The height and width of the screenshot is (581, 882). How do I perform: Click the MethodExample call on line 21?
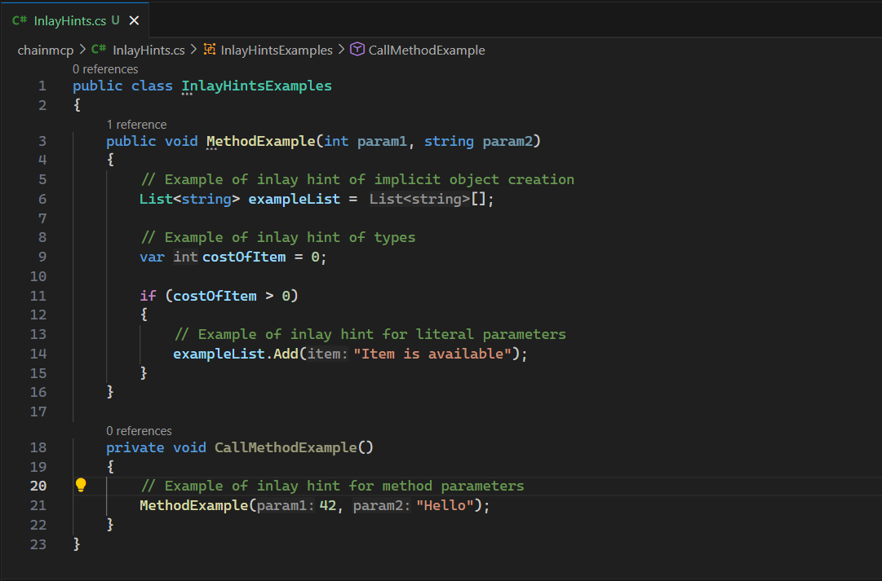point(193,506)
